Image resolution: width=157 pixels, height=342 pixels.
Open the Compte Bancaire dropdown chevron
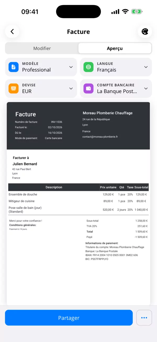[146, 88]
